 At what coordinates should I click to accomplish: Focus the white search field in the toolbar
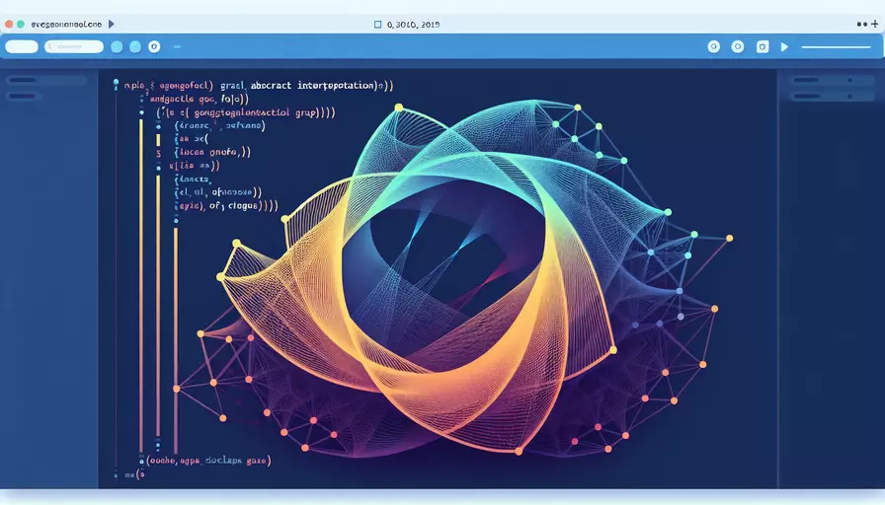[74, 46]
